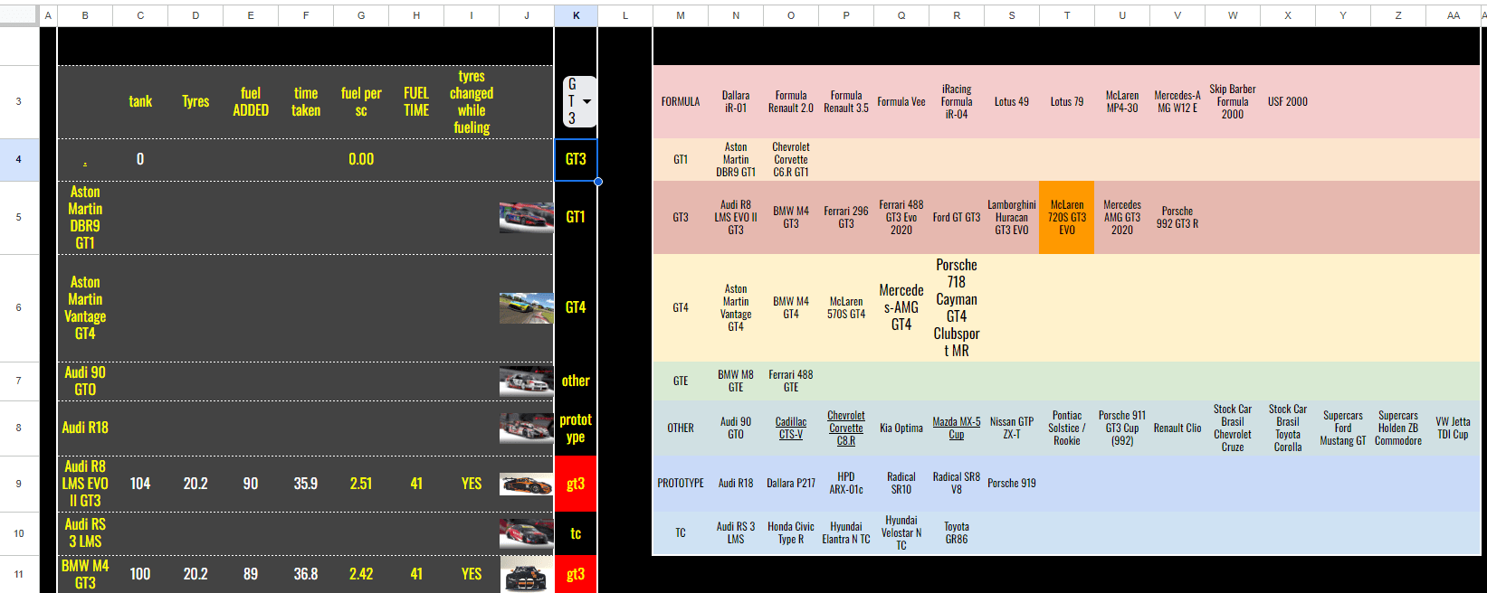Click the YES cell in Audi R8 row
The height and width of the screenshot is (593, 1487).
pyautogui.click(x=472, y=484)
